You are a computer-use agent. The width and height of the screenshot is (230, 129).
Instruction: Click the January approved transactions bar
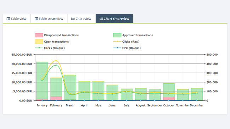tap(42, 80)
